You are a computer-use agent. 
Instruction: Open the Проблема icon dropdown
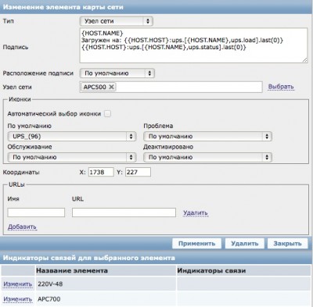tap(207, 136)
